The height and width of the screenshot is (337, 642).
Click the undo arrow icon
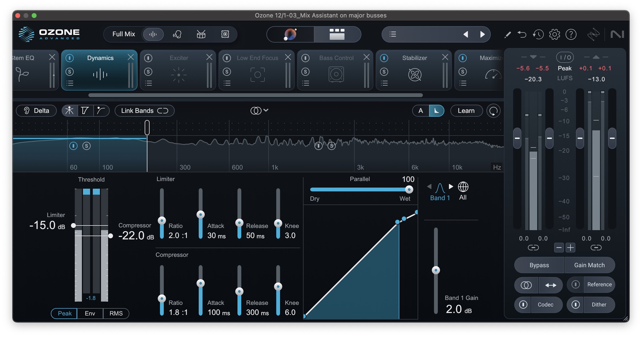(x=522, y=35)
